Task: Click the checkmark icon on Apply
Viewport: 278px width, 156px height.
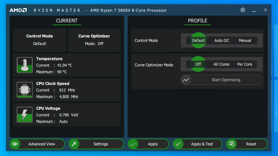Action: 133,144
